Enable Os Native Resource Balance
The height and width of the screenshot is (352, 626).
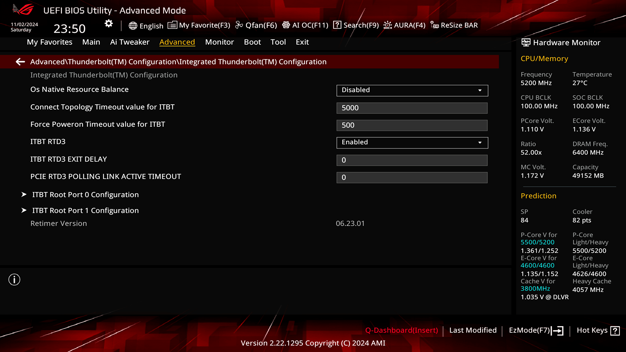412,90
